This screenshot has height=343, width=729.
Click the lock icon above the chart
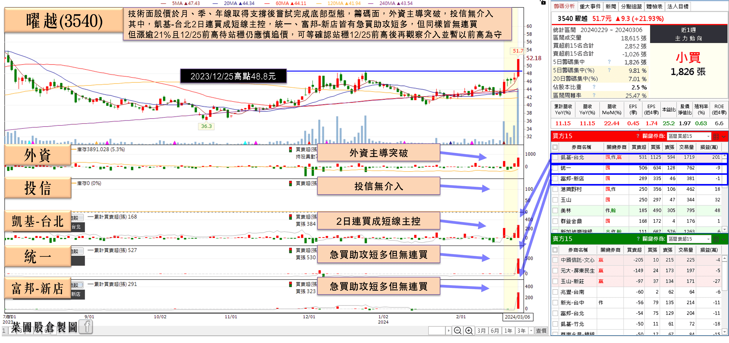543,2
